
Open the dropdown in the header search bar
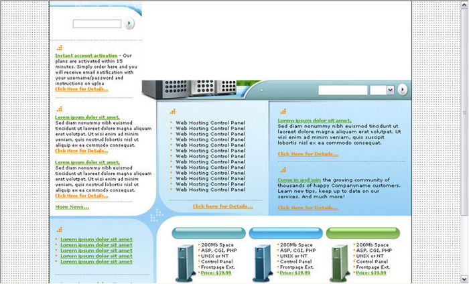tap(381, 90)
